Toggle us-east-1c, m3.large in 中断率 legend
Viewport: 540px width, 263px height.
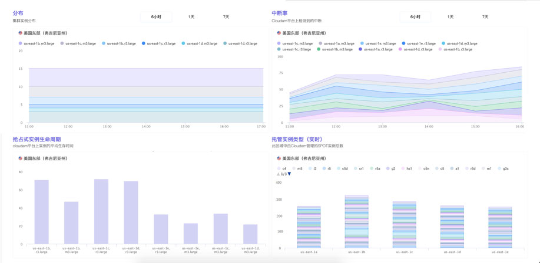click(x=295, y=43)
